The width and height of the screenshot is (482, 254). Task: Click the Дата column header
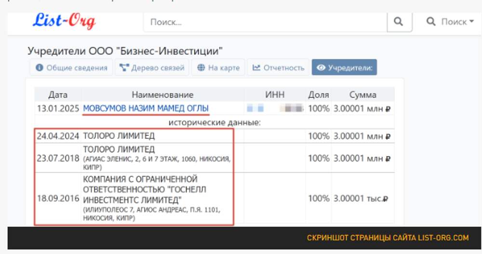click(x=58, y=95)
